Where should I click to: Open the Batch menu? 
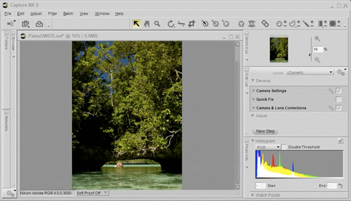[68, 14]
